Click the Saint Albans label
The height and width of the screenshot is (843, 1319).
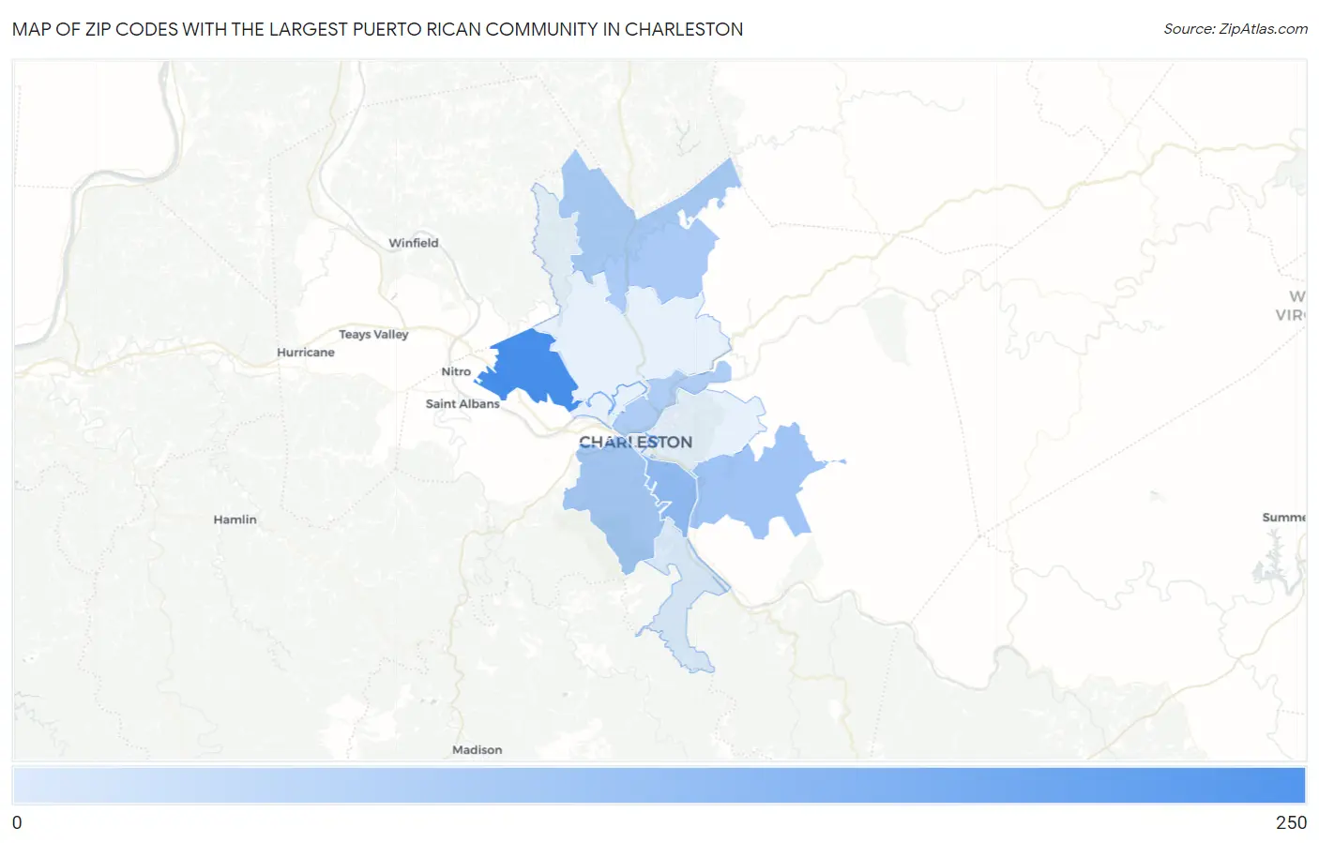[462, 403]
